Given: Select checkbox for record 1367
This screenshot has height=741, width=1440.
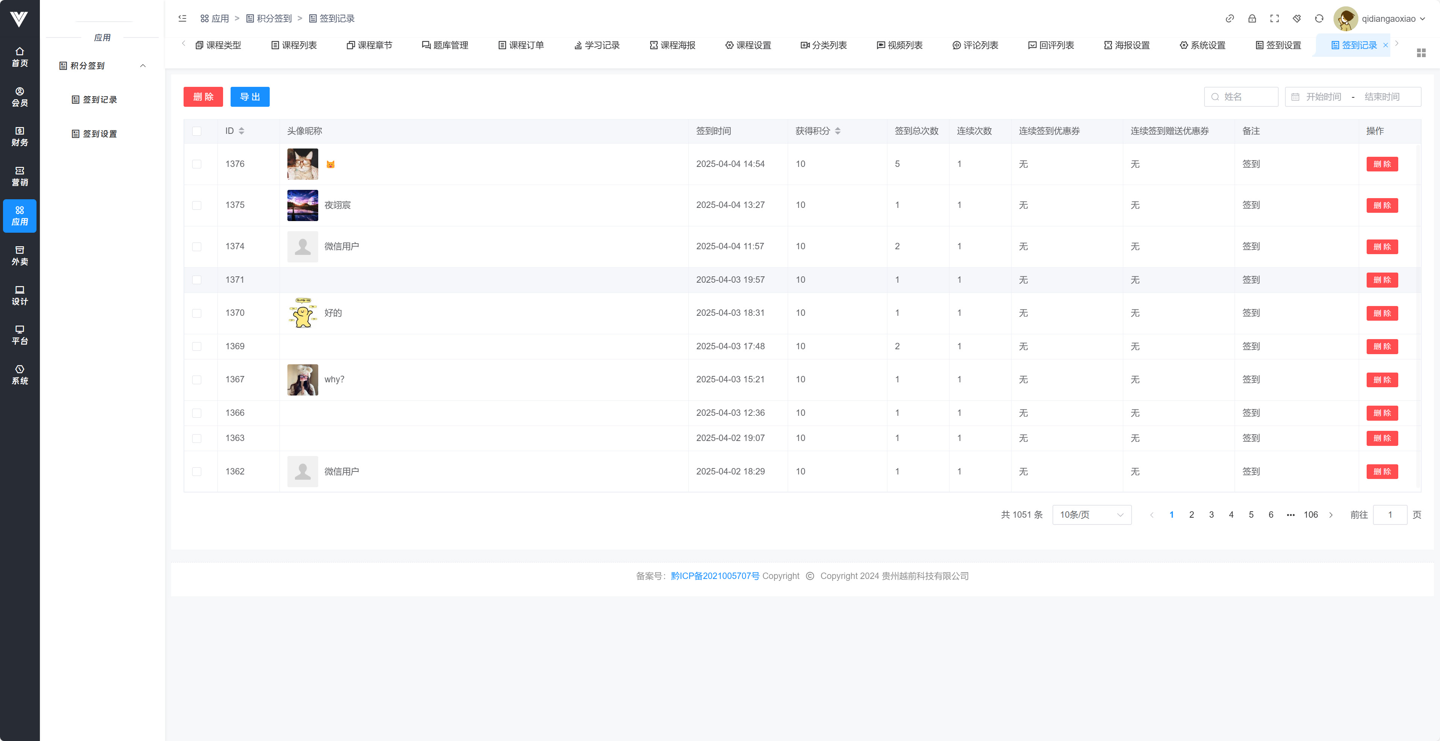Looking at the screenshot, I should 196,379.
